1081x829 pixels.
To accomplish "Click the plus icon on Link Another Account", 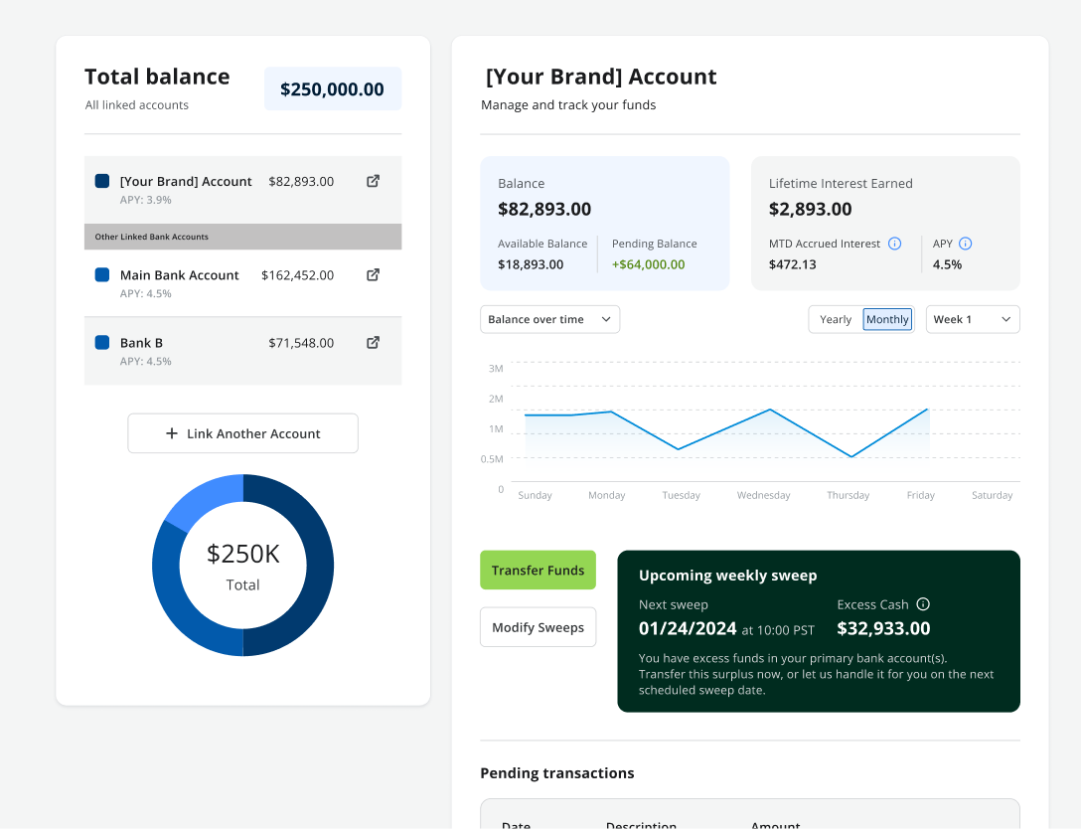I will [172, 433].
